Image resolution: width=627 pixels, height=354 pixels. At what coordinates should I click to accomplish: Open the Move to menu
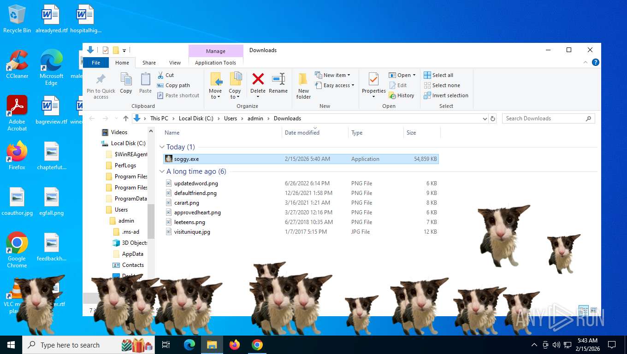(215, 86)
